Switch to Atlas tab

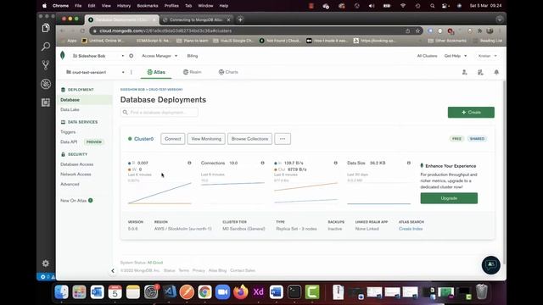click(156, 72)
